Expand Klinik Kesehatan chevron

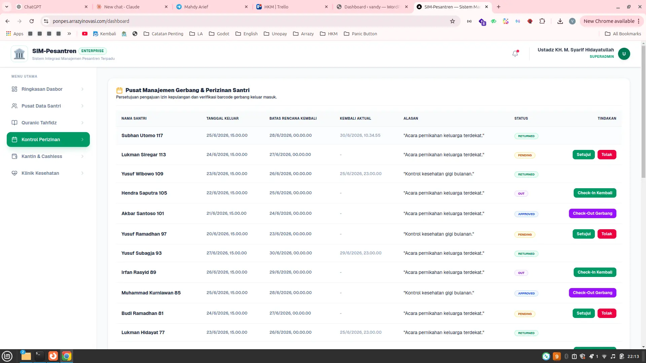point(82,173)
